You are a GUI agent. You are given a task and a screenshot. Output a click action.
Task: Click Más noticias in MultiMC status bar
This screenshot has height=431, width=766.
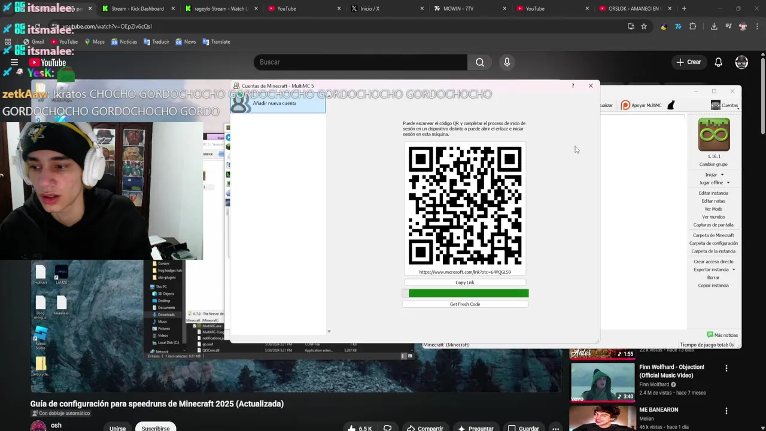[x=722, y=335]
